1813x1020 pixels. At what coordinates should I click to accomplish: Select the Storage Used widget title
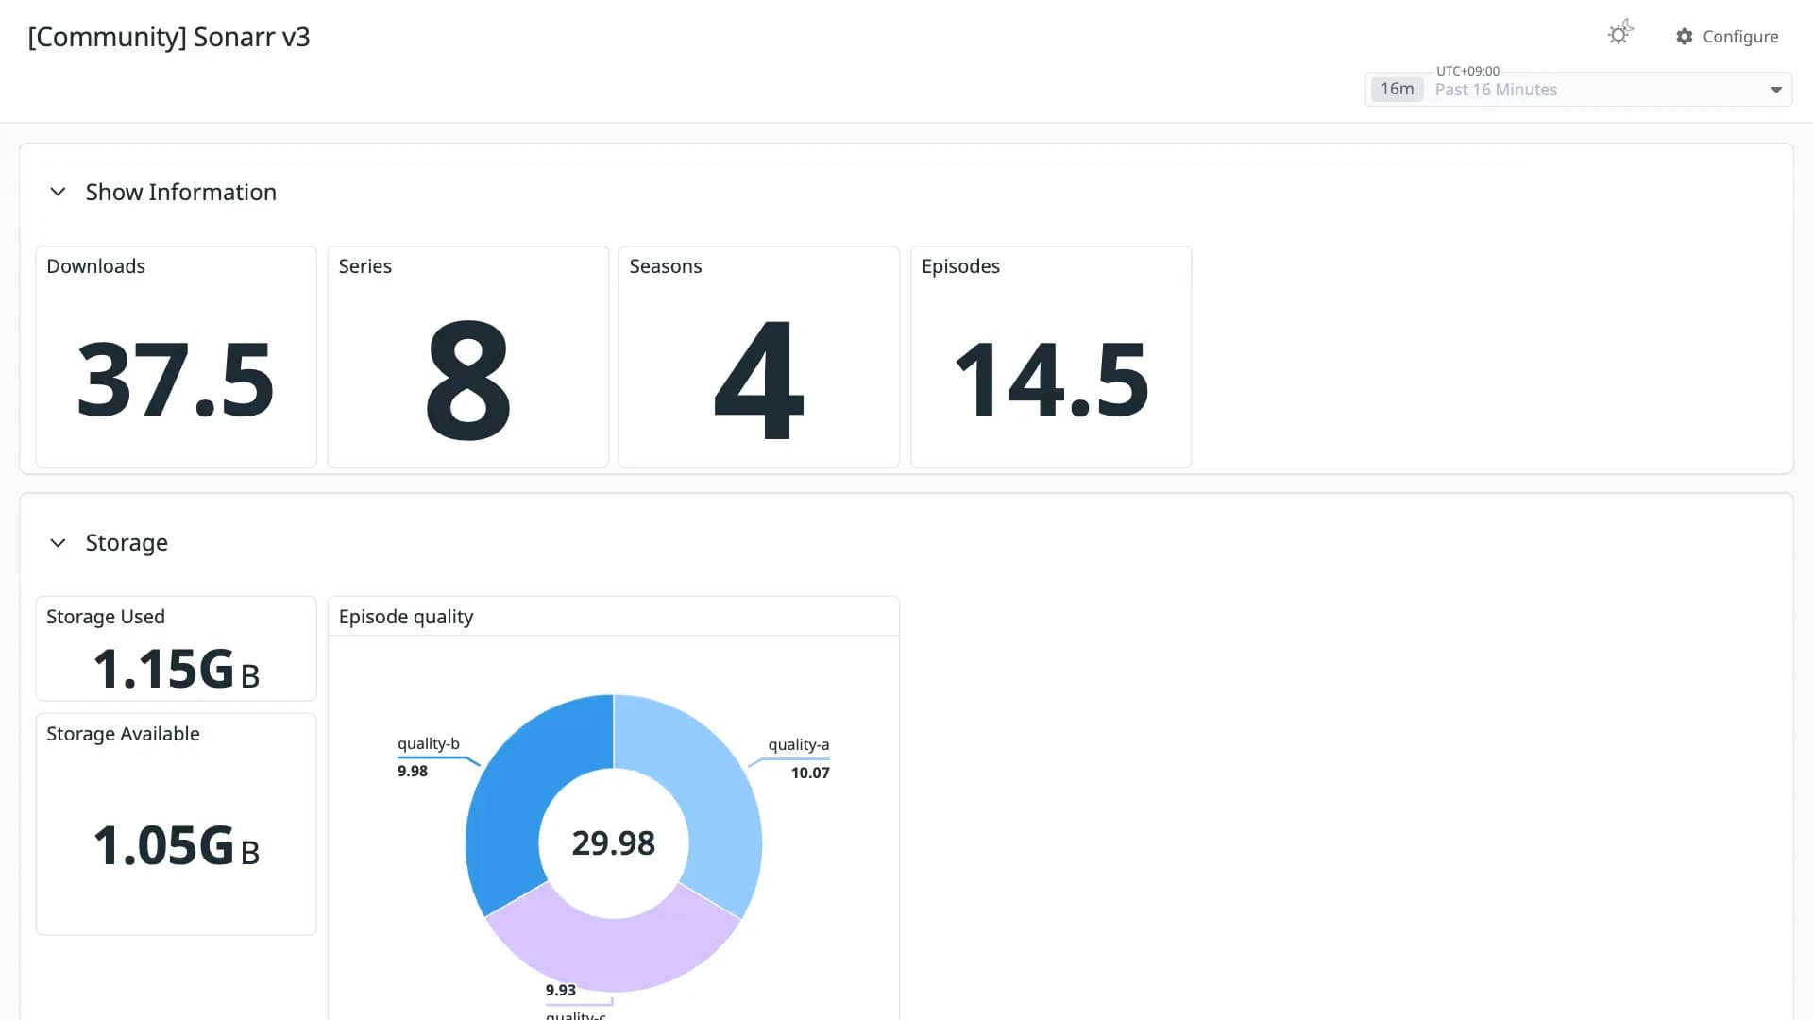106,617
